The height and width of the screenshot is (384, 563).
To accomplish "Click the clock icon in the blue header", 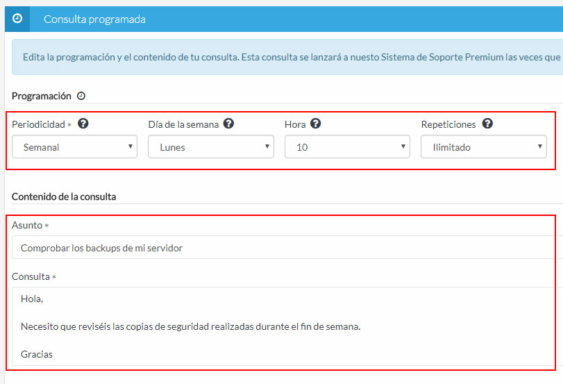I will pyautogui.click(x=17, y=19).
